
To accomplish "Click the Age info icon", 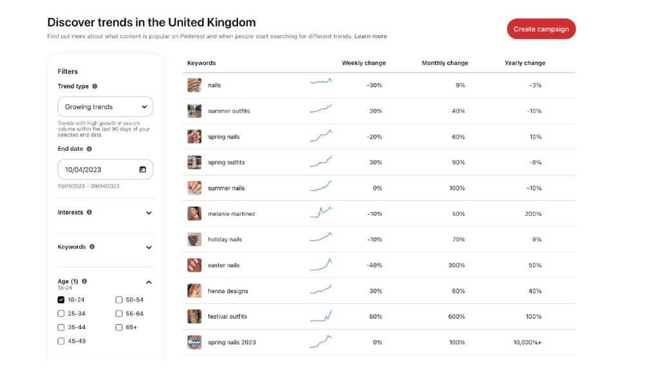I will [84, 281].
